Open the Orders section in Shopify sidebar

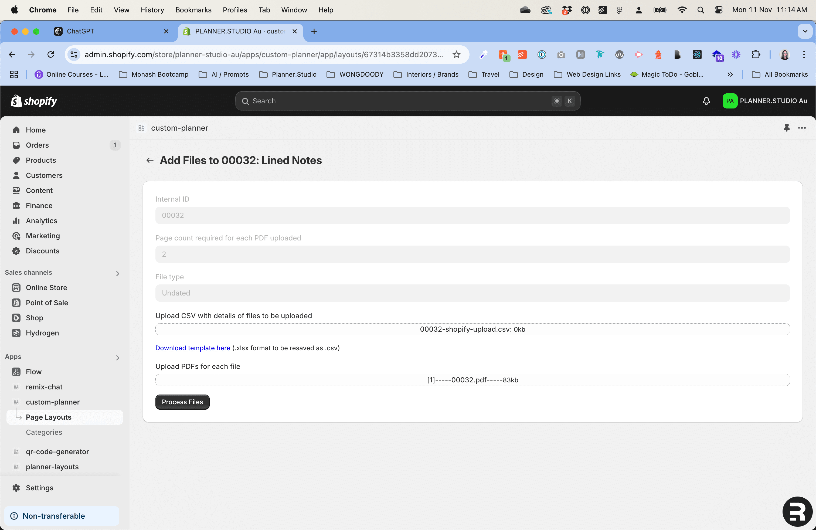click(37, 145)
